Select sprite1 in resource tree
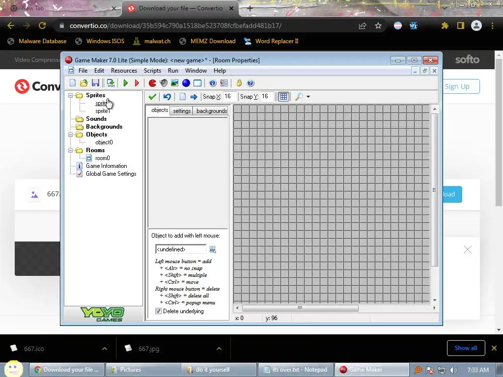This screenshot has height=377, width=503. [103, 111]
